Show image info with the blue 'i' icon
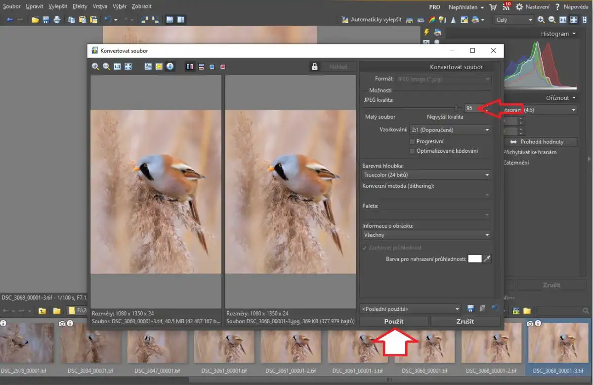This screenshot has width=593, height=385. [170, 66]
